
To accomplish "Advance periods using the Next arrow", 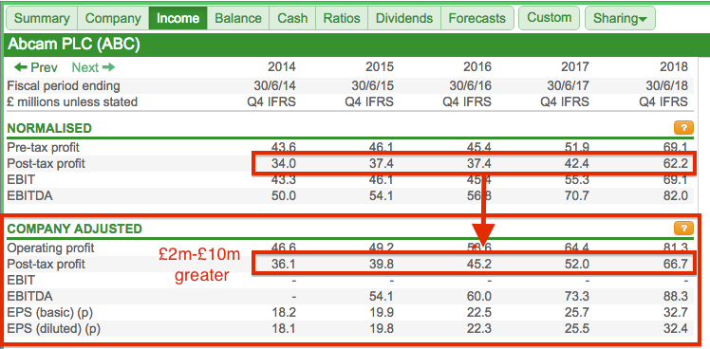I will pyautogui.click(x=93, y=68).
